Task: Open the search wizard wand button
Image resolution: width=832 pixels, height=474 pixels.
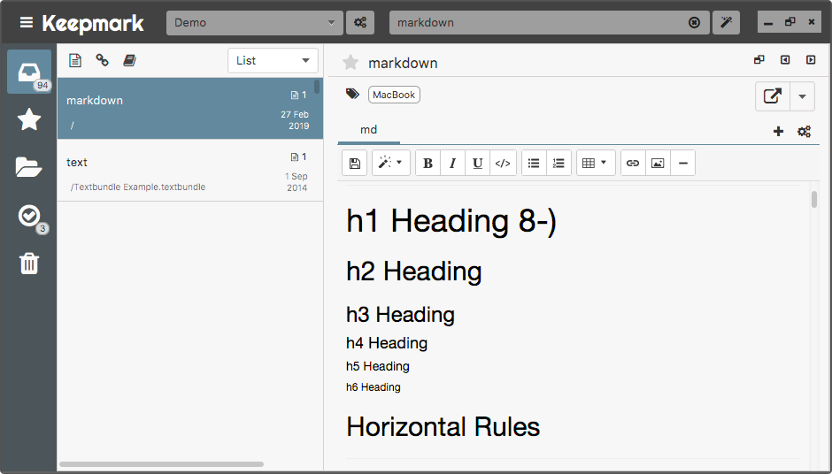Action: pos(726,23)
